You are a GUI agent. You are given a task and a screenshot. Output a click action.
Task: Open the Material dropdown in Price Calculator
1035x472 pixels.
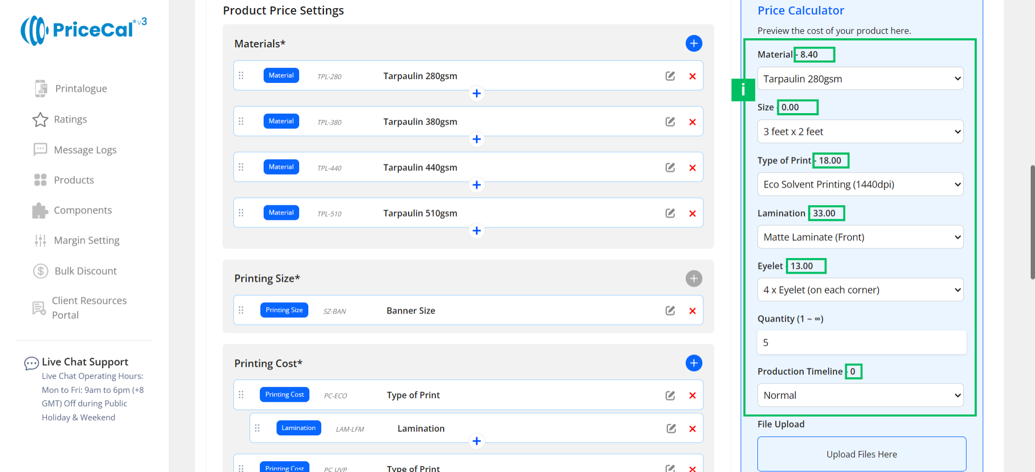pyautogui.click(x=860, y=79)
